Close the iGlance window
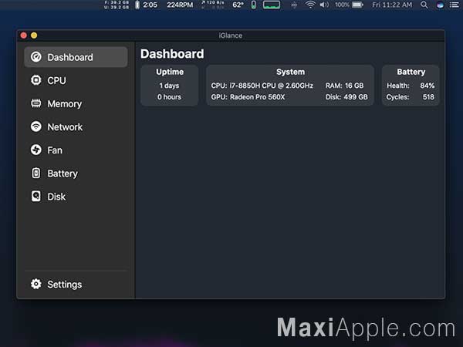 coord(24,35)
